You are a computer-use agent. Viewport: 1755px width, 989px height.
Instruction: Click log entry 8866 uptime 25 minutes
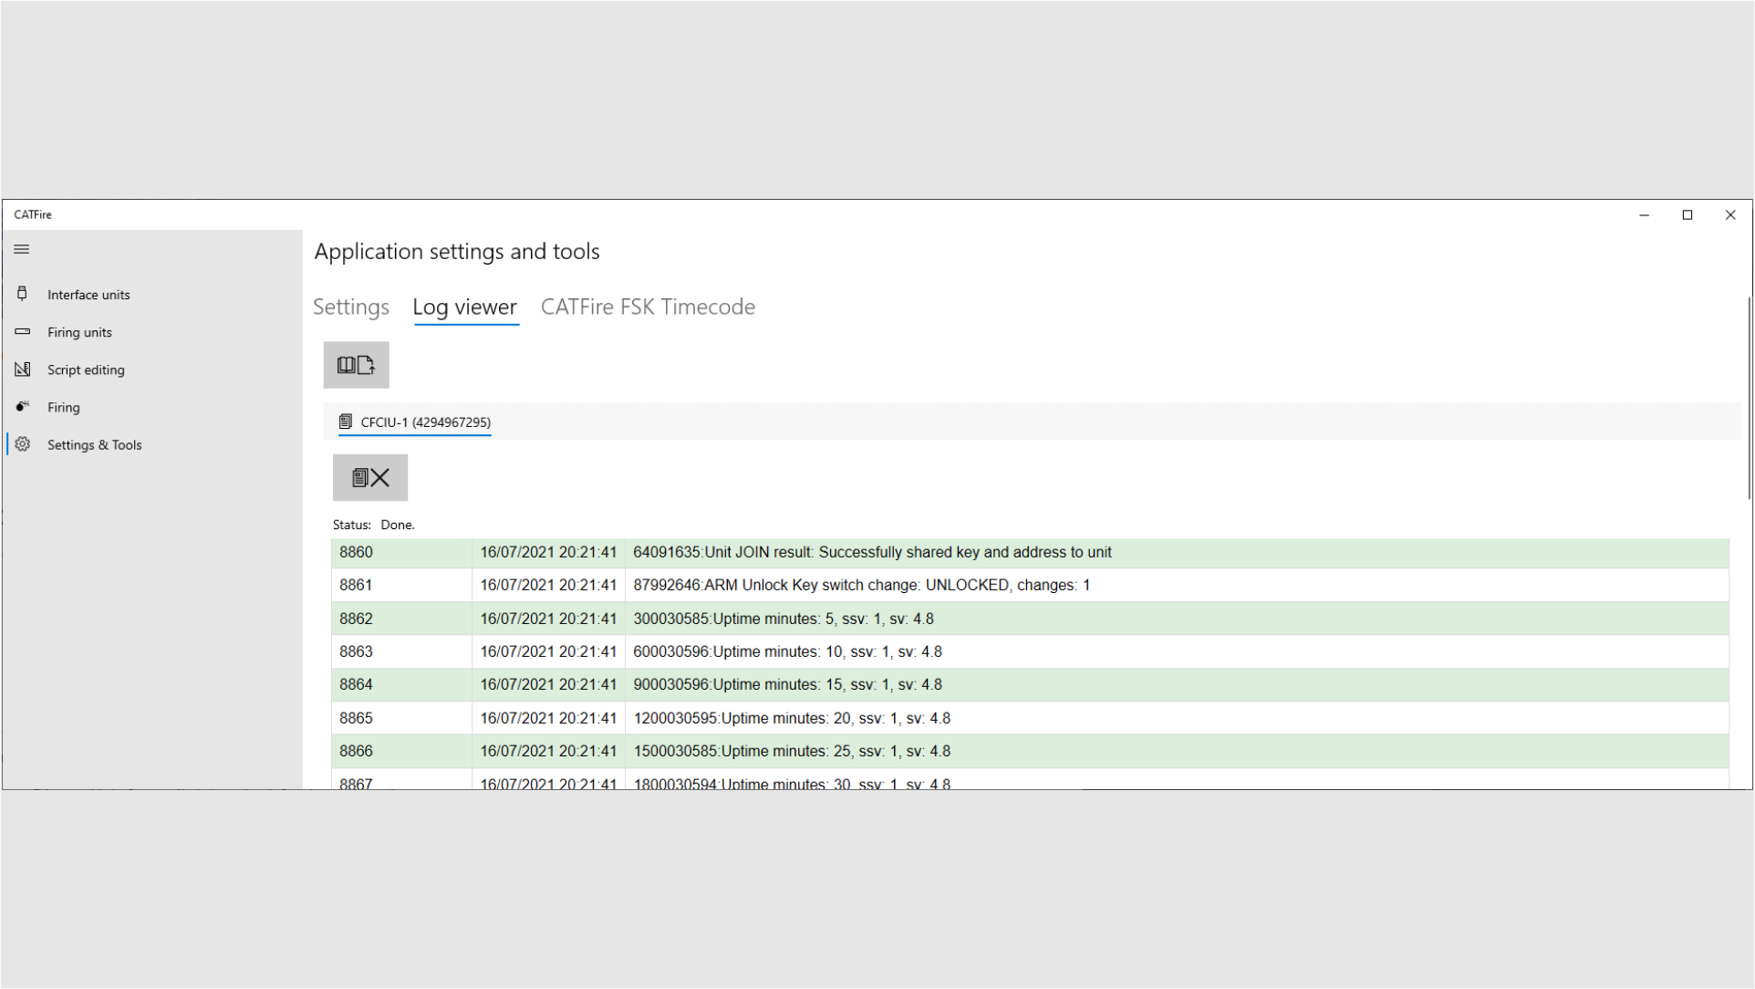[x=791, y=751]
